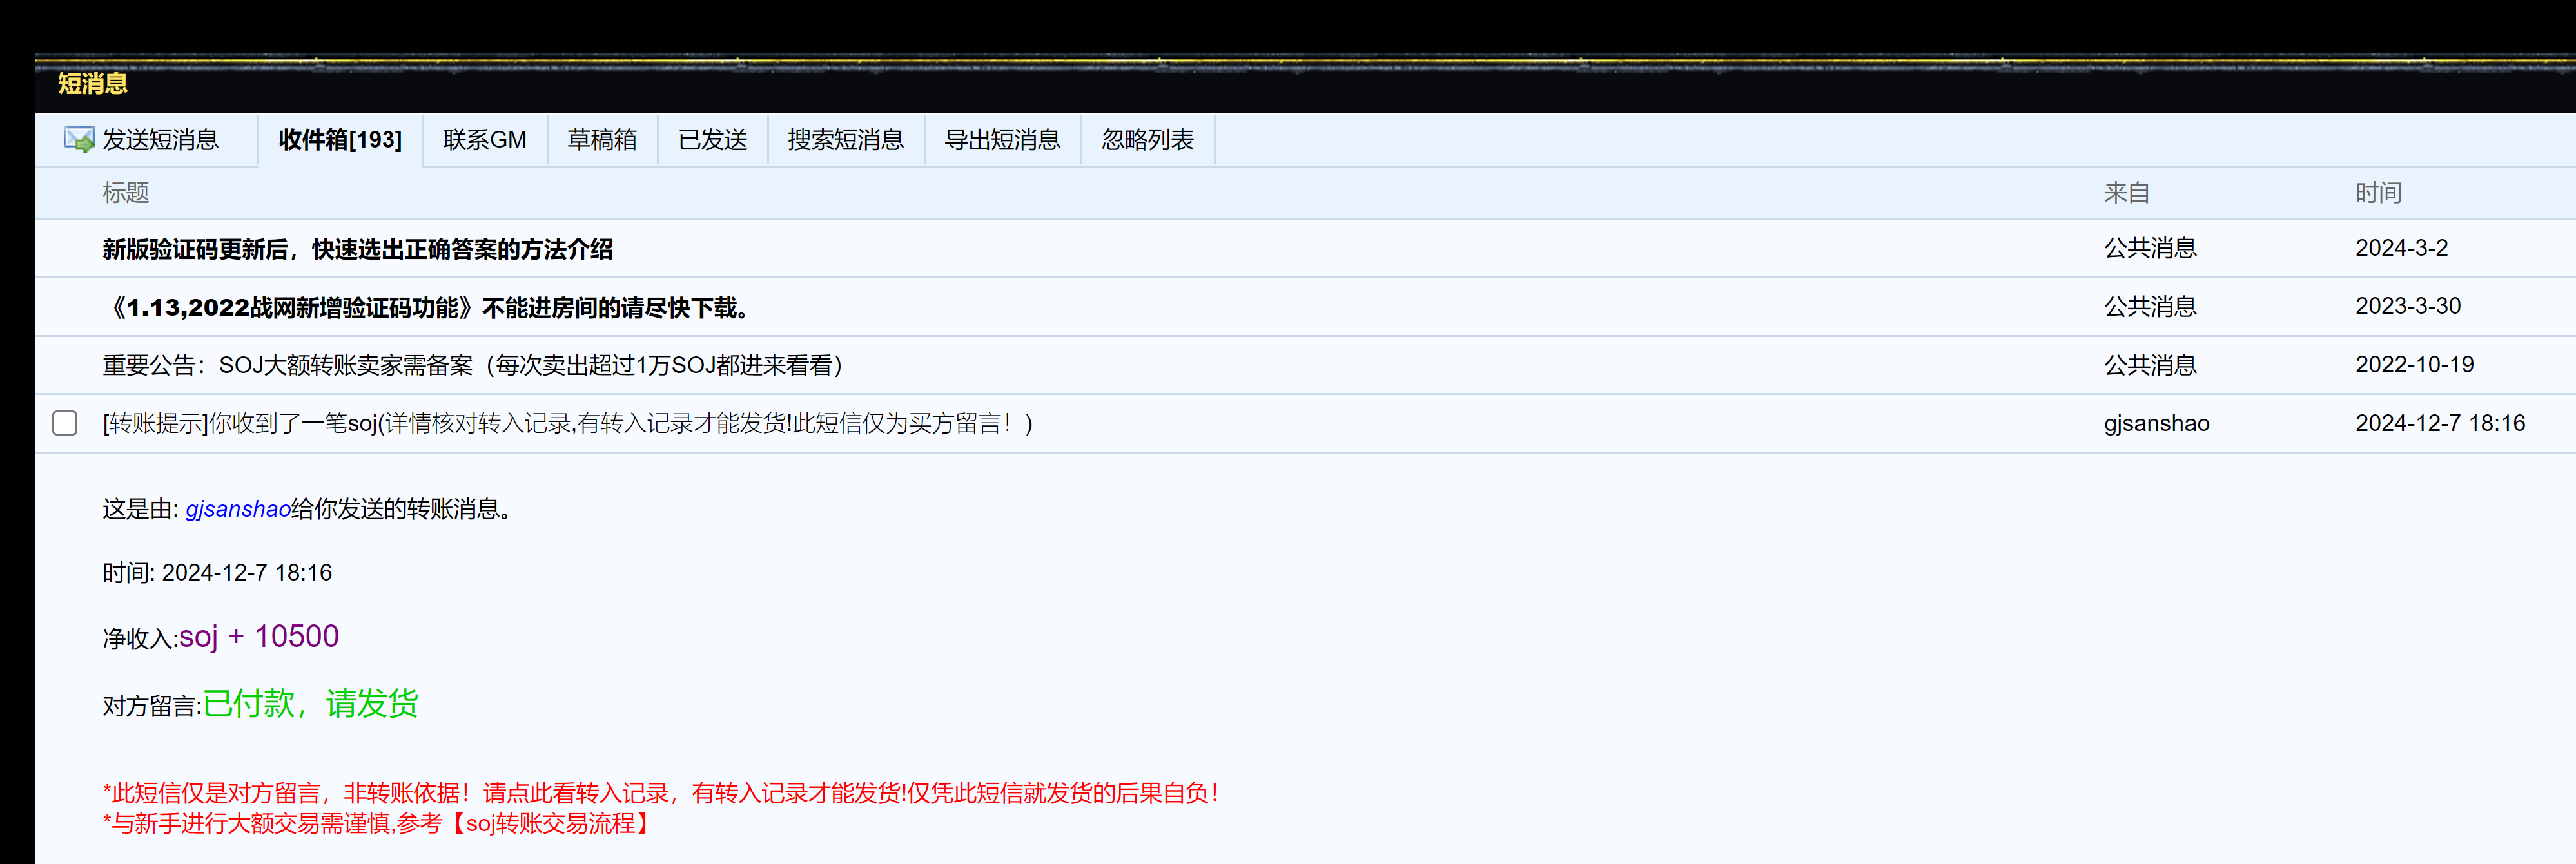The width and height of the screenshot is (2576, 864).
Task: Switch to 收件箱[193] tab
Action: [x=340, y=140]
